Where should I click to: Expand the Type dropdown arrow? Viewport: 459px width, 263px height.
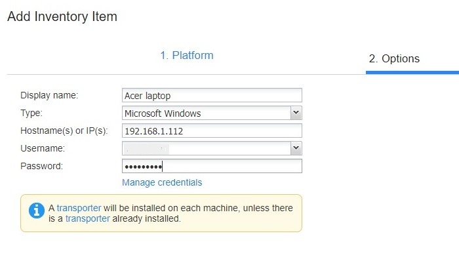296,113
